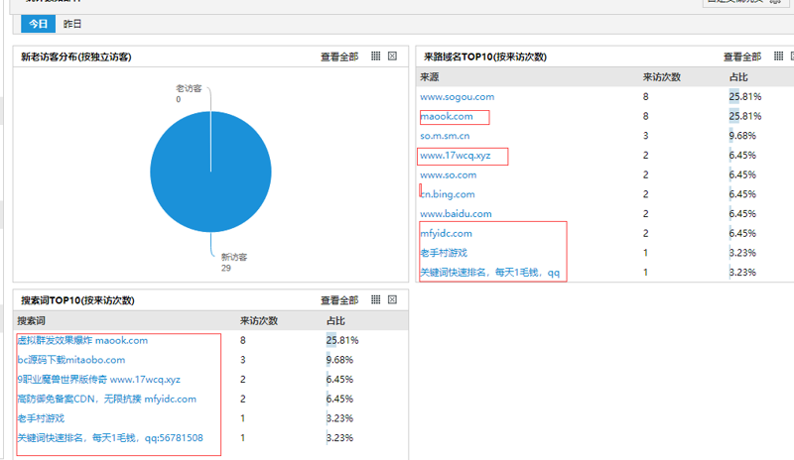Click 占比 header in 来路域名 table
The height and width of the screenshot is (460, 794).
point(738,77)
